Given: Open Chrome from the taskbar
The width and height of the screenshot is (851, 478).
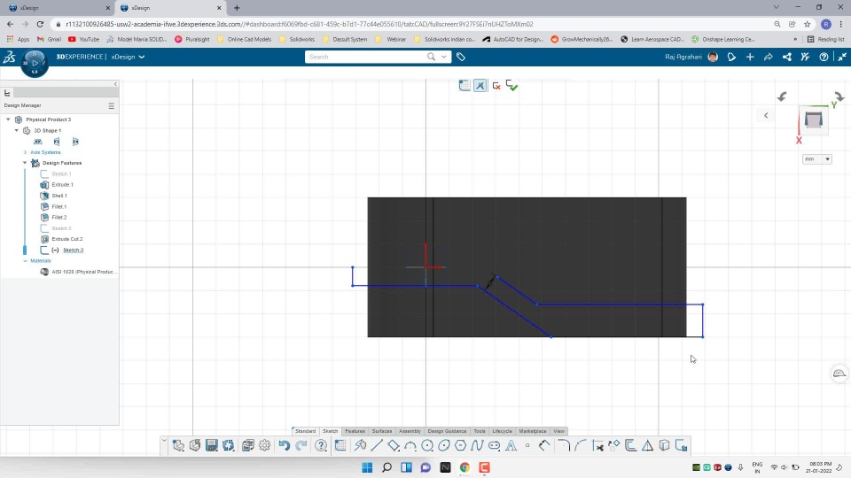Looking at the screenshot, I should pyautogui.click(x=465, y=467).
